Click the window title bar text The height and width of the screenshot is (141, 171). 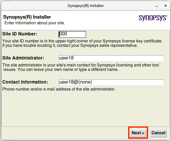[x=86, y=6]
